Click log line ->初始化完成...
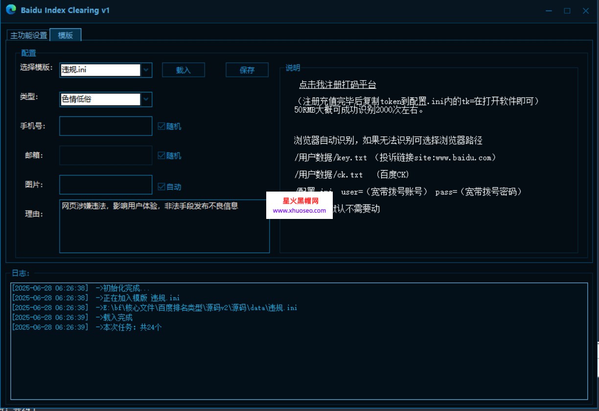Viewport: 599px width, 411px height. [81, 288]
